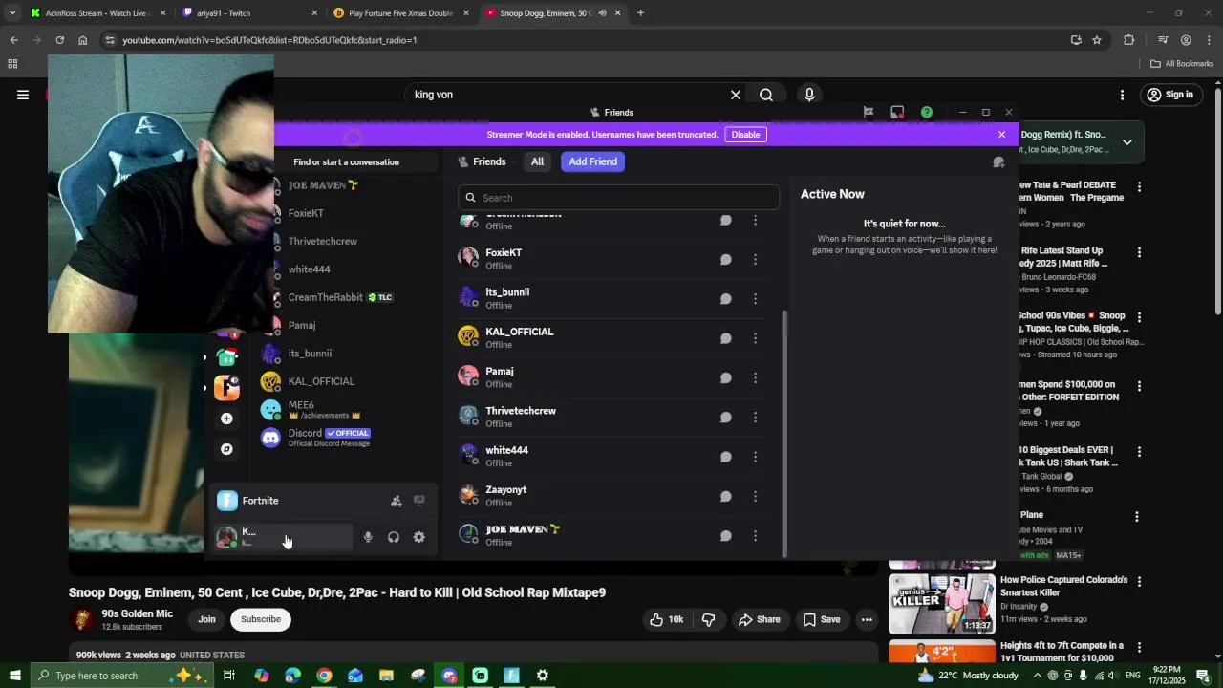Open YouTube settings three-dot menu

1122,95
